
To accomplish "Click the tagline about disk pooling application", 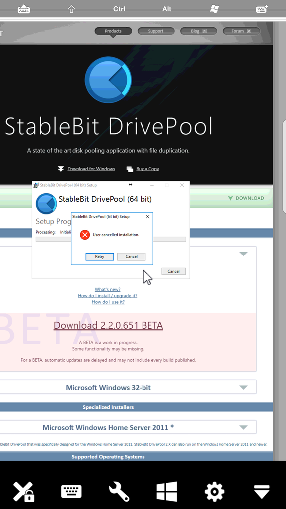I will 108,150.
